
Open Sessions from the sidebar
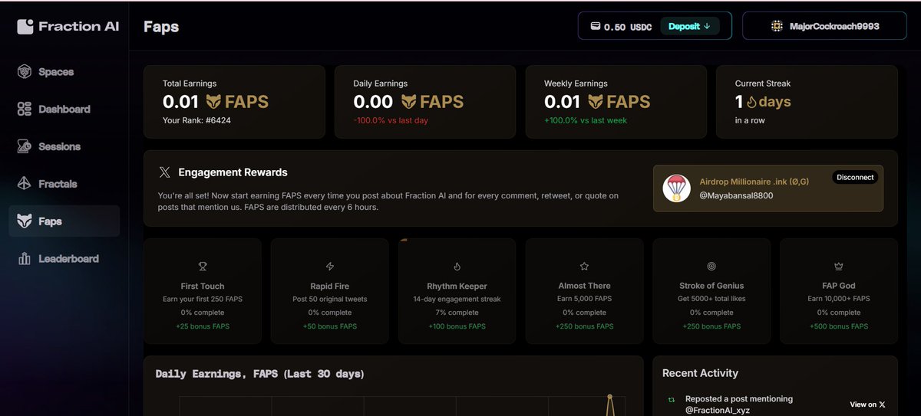pos(64,146)
